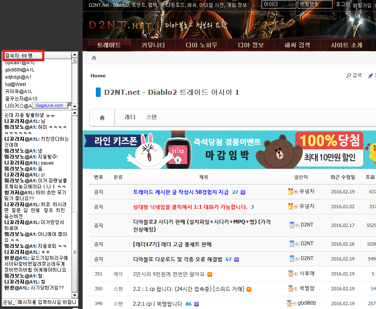
Task: Open the 2만시피 9천원에 한번만 팔아요 post
Action: pyautogui.click(x=169, y=274)
